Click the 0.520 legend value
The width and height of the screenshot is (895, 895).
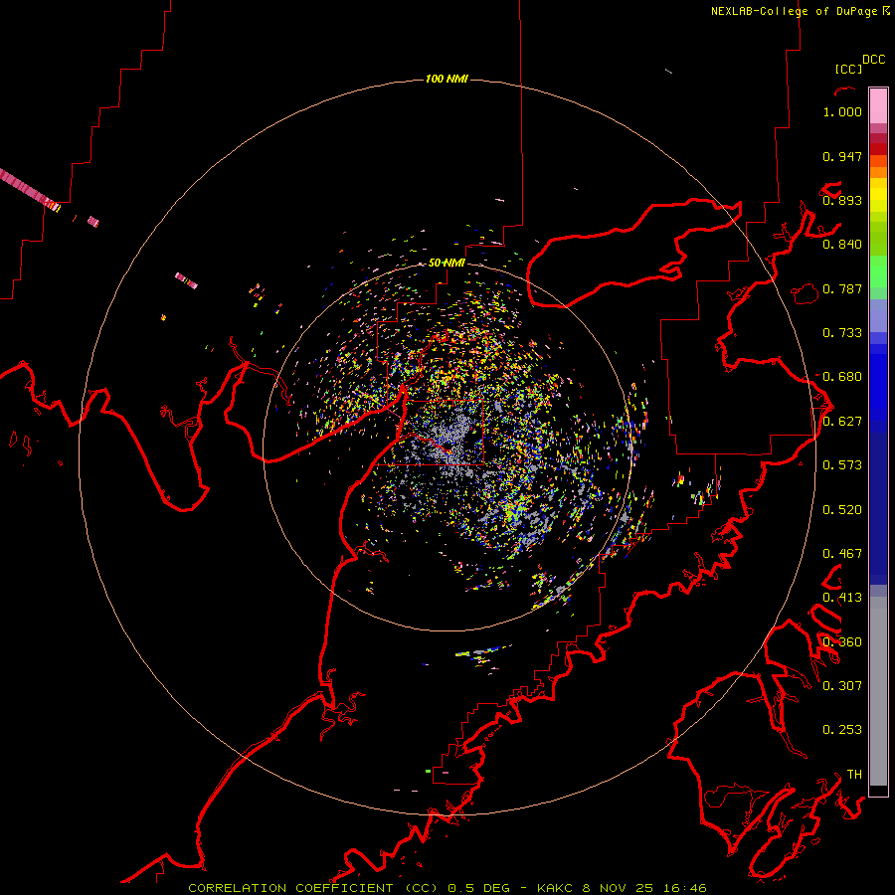click(x=842, y=510)
